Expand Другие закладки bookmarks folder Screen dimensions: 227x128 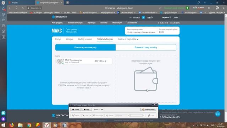[x=217, y=13]
